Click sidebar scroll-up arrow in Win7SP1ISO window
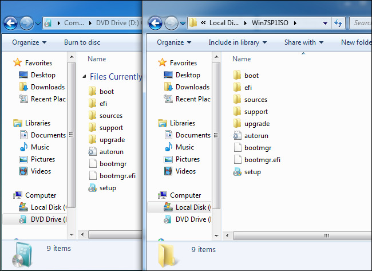The height and width of the screenshot is (271, 372). click(x=216, y=57)
